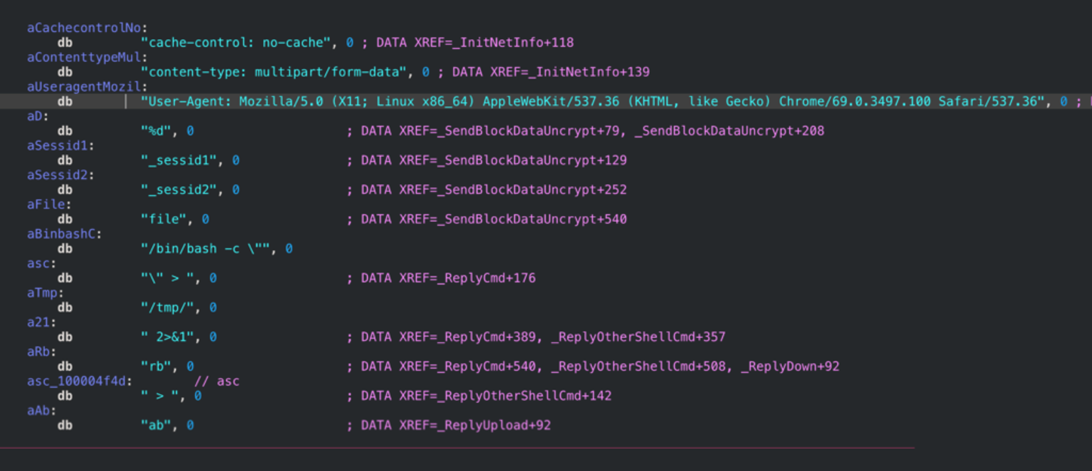
Task: Open the _SendBlockDataUncrypt+79 cross reference
Action: click(x=528, y=131)
